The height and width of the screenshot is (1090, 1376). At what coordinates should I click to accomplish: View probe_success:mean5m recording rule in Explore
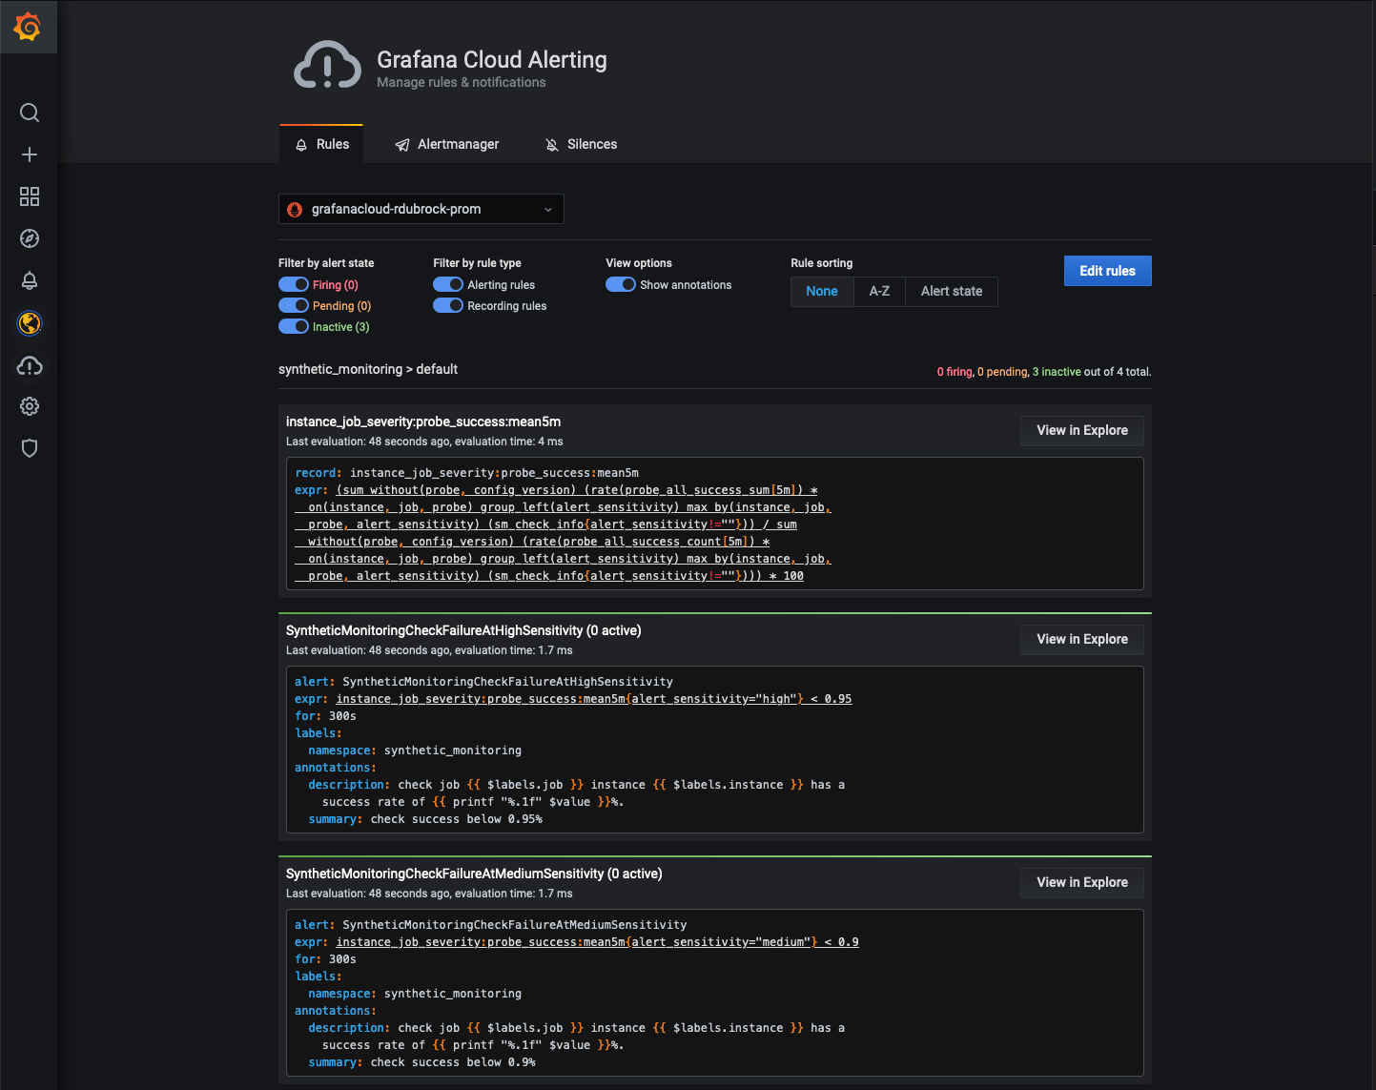pyautogui.click(x=1082, y=430)
